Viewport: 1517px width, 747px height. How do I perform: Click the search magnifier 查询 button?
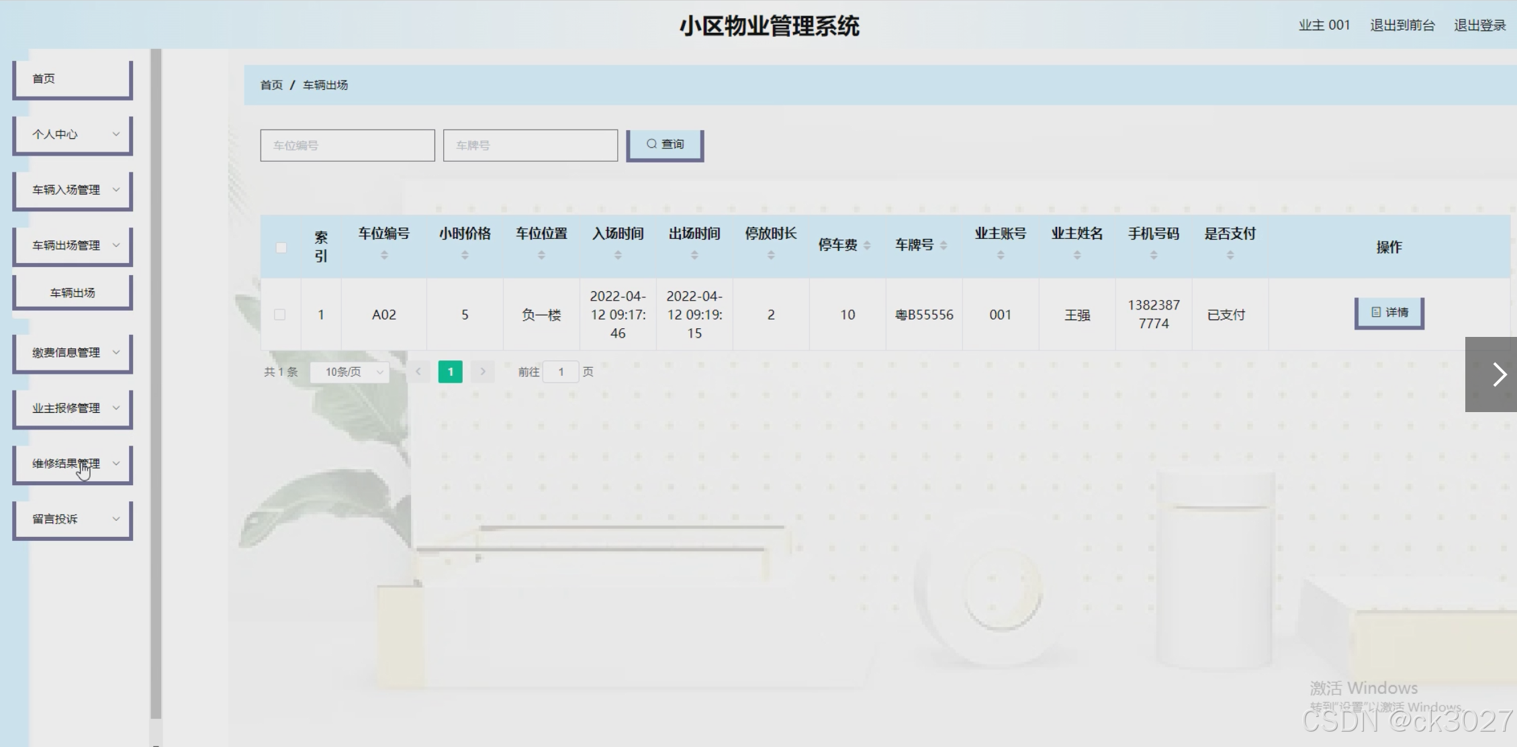coord(664,145)
